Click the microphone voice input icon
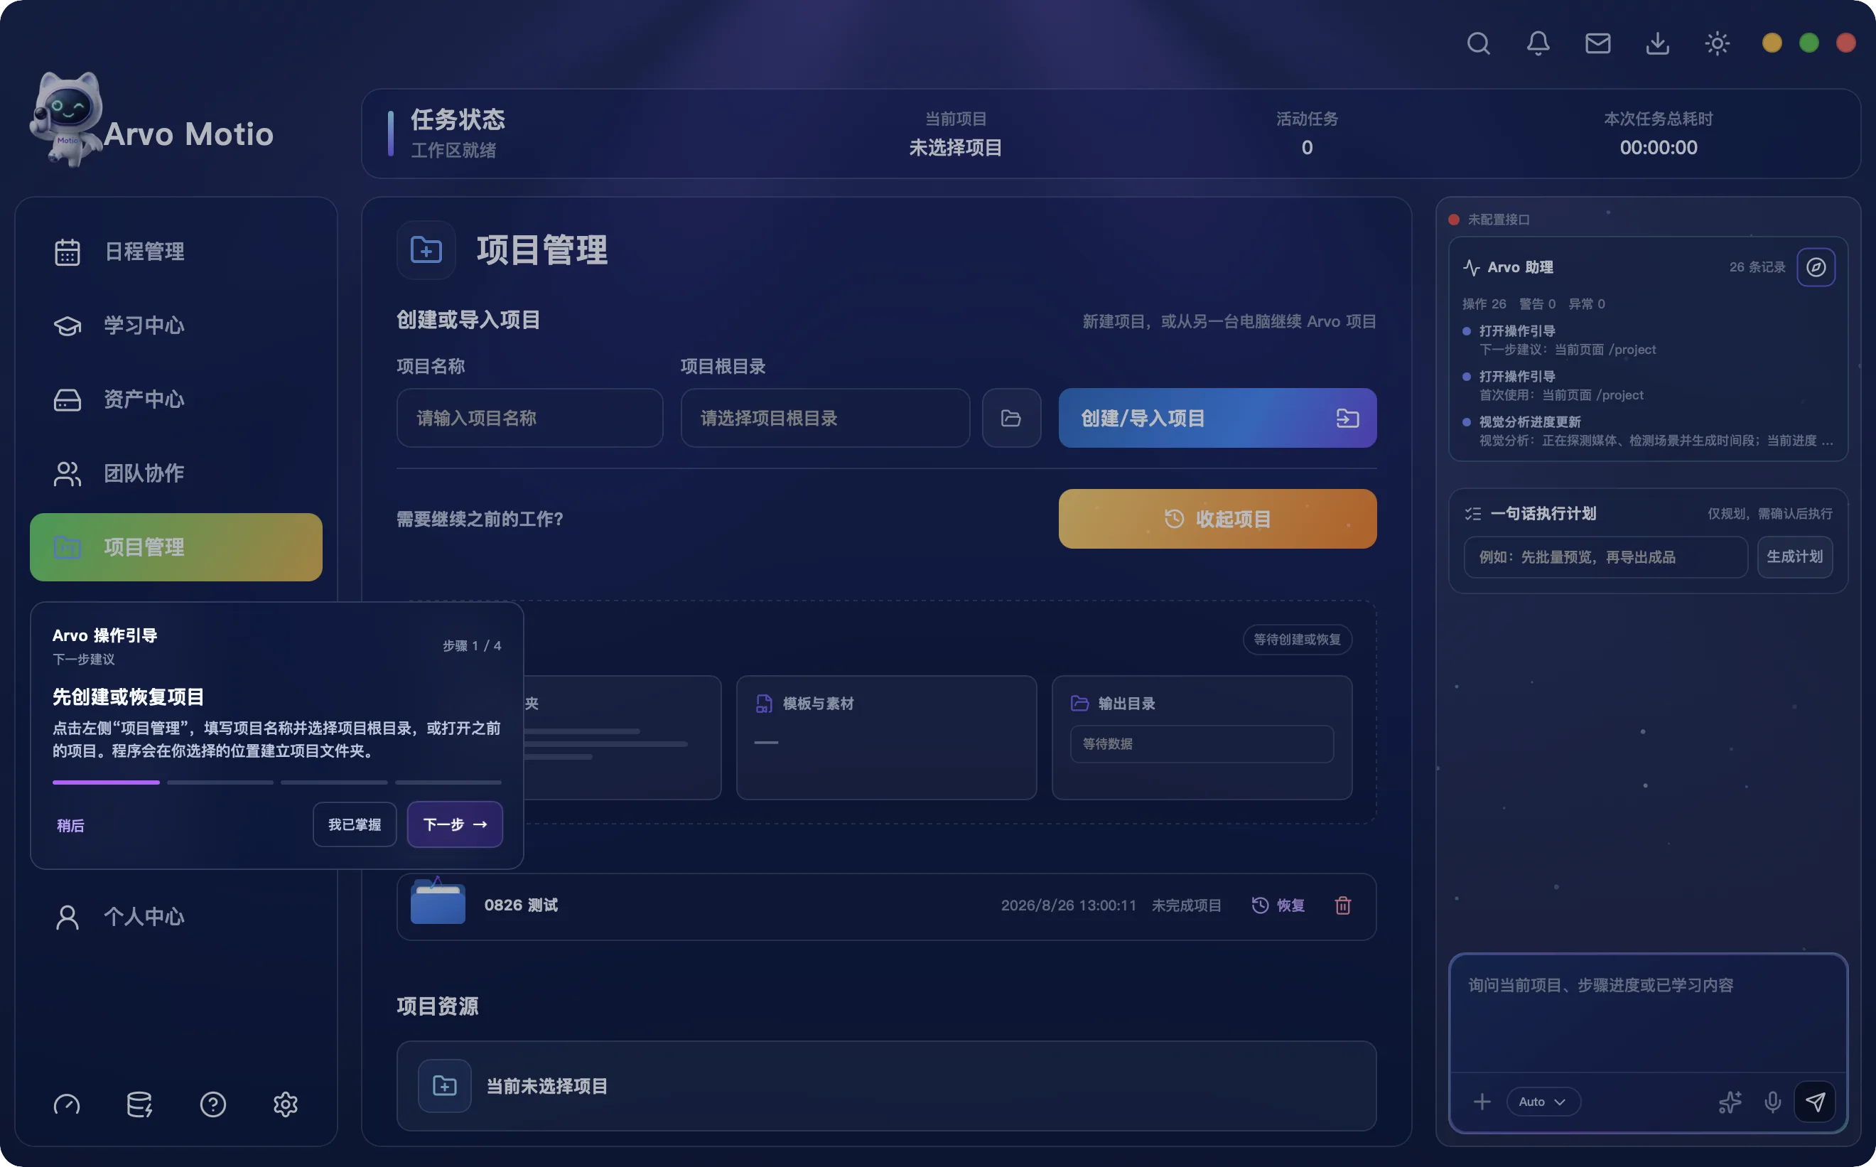Image resolution: width=1876 pixels, height=1167 pixels. tap(1772, 1102)
